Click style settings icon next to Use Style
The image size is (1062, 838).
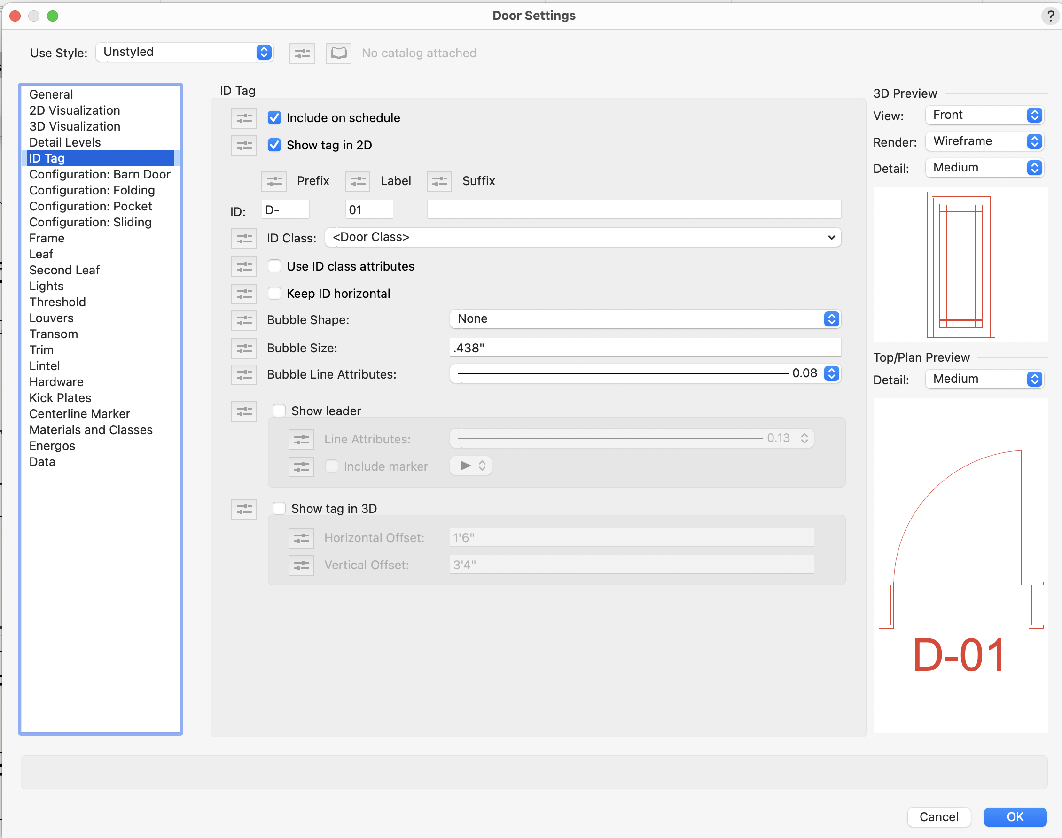[x=302, y=53]
